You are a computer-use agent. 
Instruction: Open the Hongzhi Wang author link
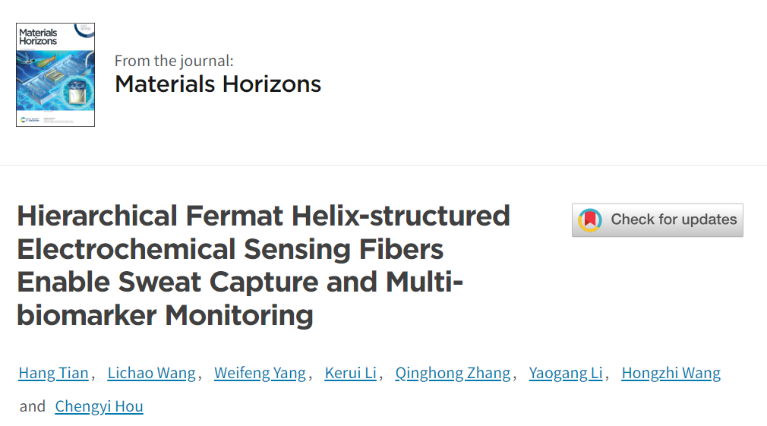[x=671, y=373]
